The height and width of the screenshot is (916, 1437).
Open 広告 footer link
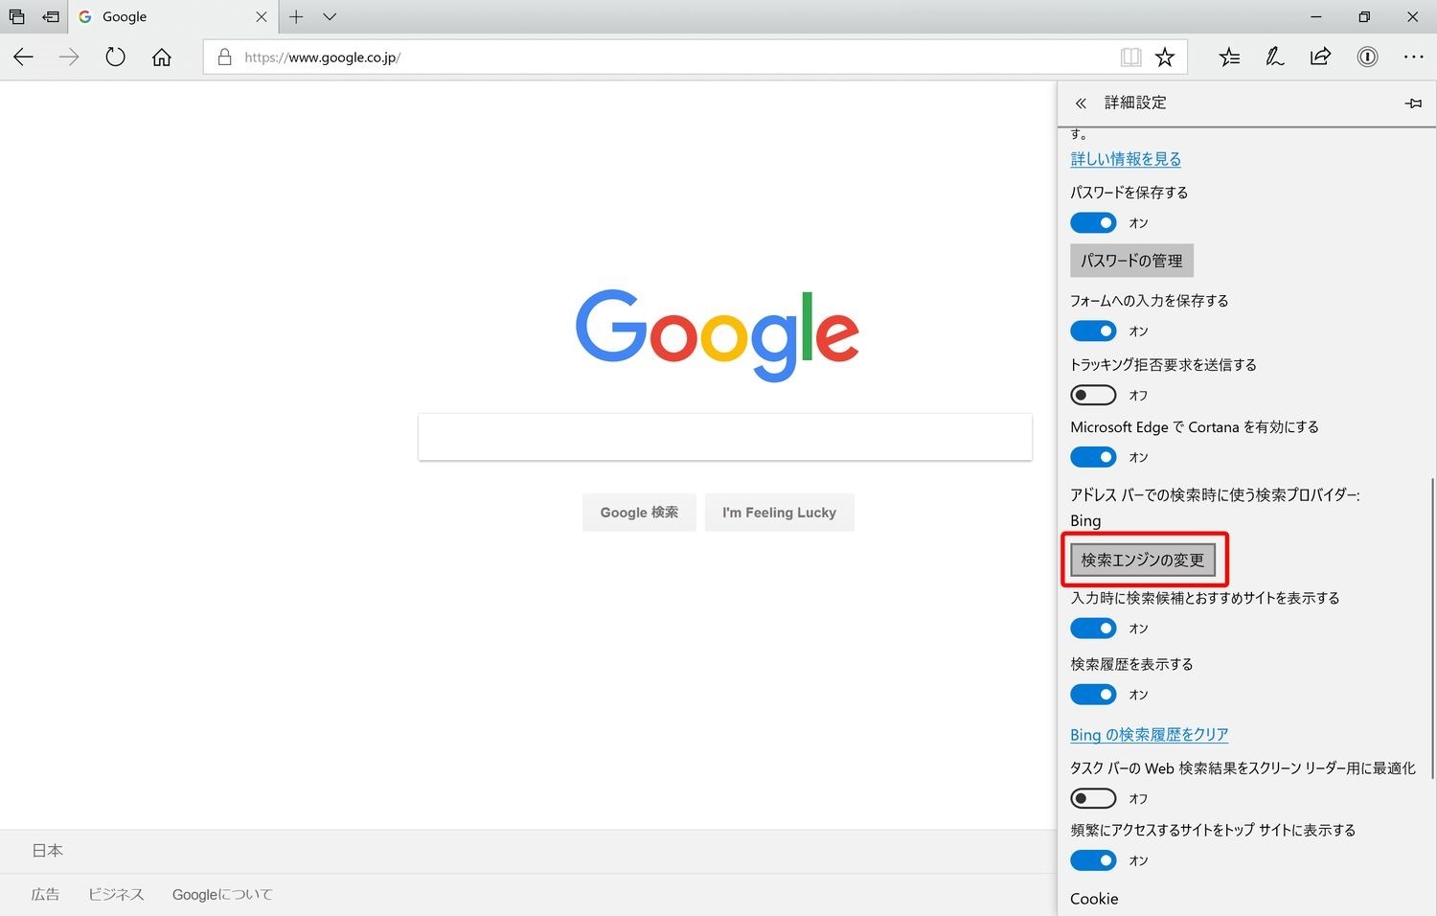click(x=45, y=894)
